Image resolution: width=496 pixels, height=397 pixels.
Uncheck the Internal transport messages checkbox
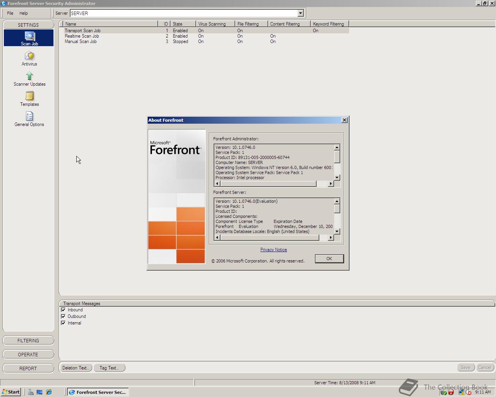[x=63, y=323]
